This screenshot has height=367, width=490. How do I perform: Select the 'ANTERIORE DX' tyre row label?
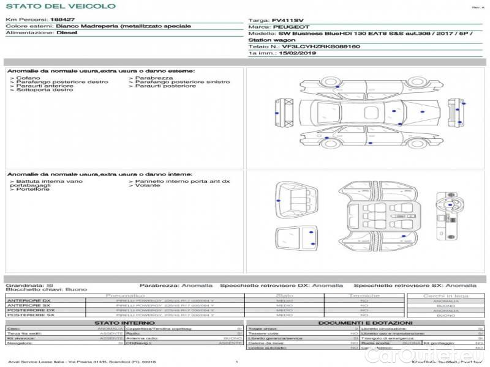point(29,300)
